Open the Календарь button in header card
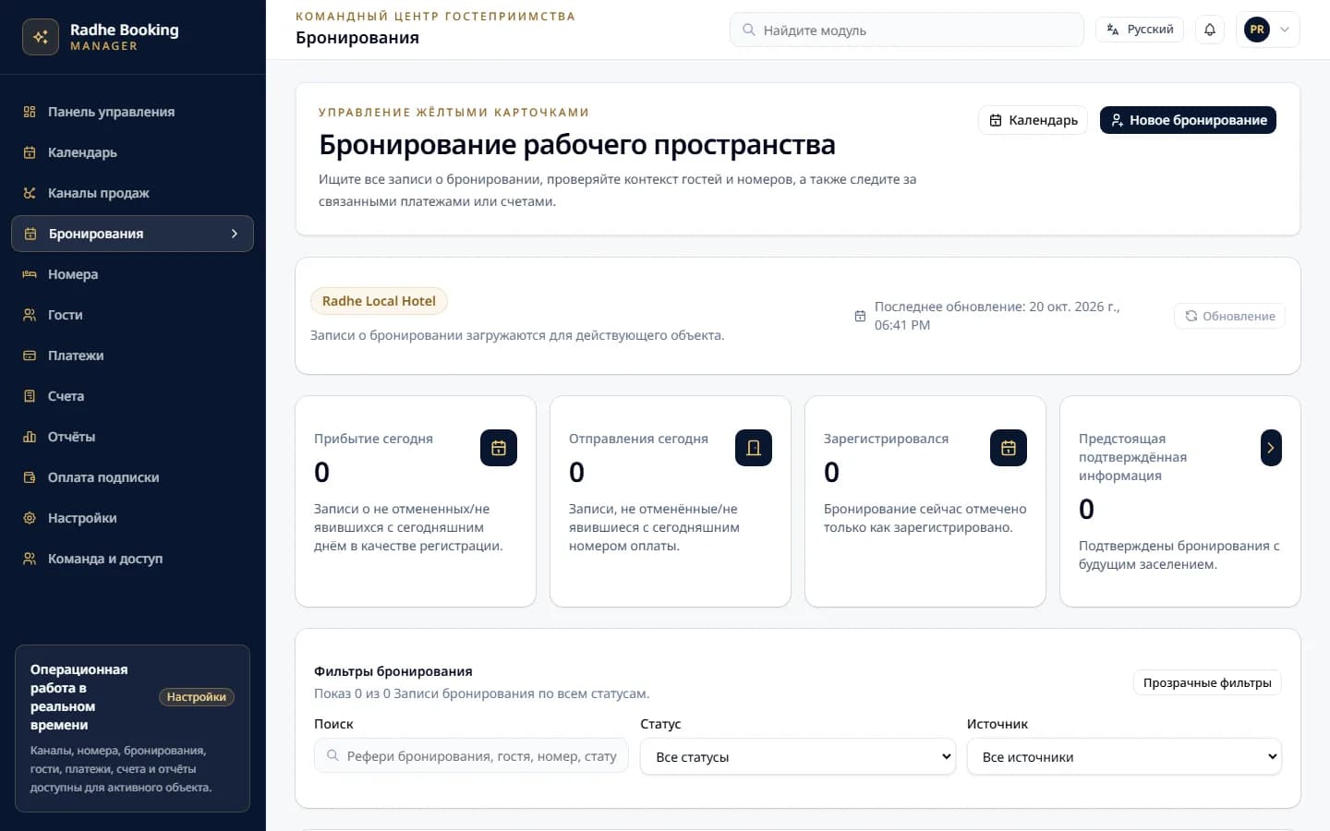 pyautogui.click(x=1033, y=120)
